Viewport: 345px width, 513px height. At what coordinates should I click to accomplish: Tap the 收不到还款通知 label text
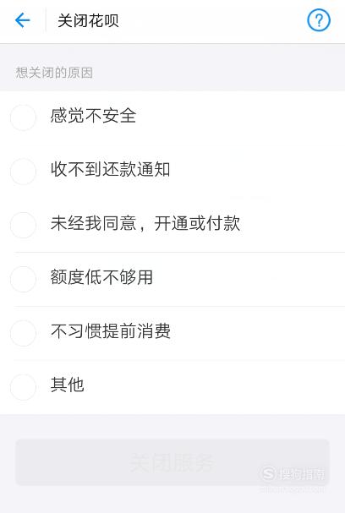110,170
